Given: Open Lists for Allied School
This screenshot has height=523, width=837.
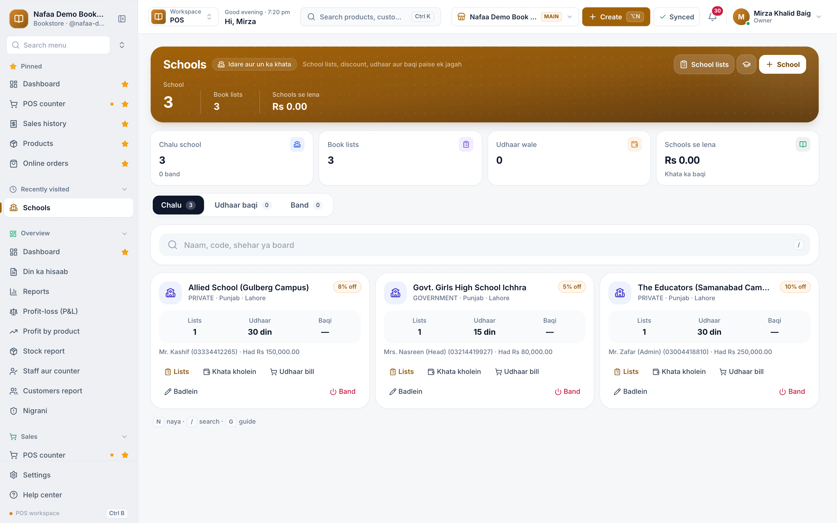Looking at the screenshot, I should 177,372.
